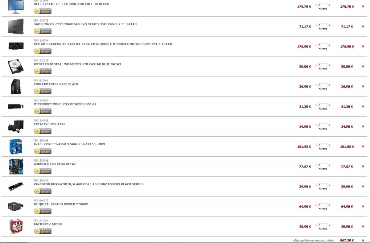Delete icon beside cart total 867.29 €
Image resolution: width=370 pixels, height=243 pixels.
[x=363, y=241]
